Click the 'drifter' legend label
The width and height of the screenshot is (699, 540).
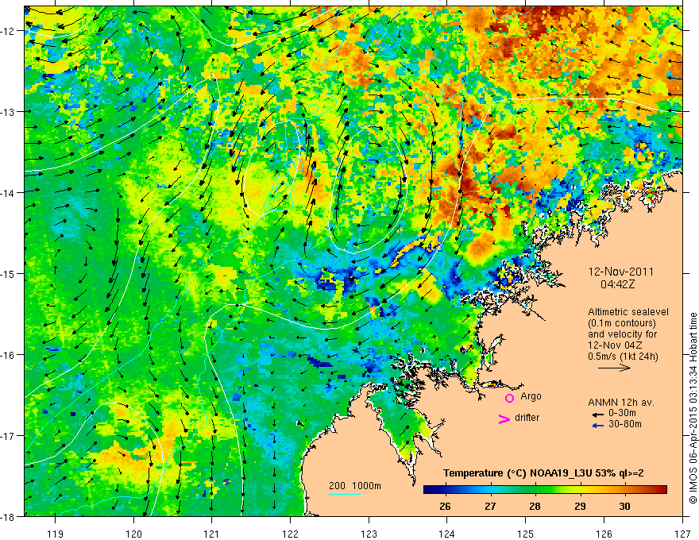527,418
